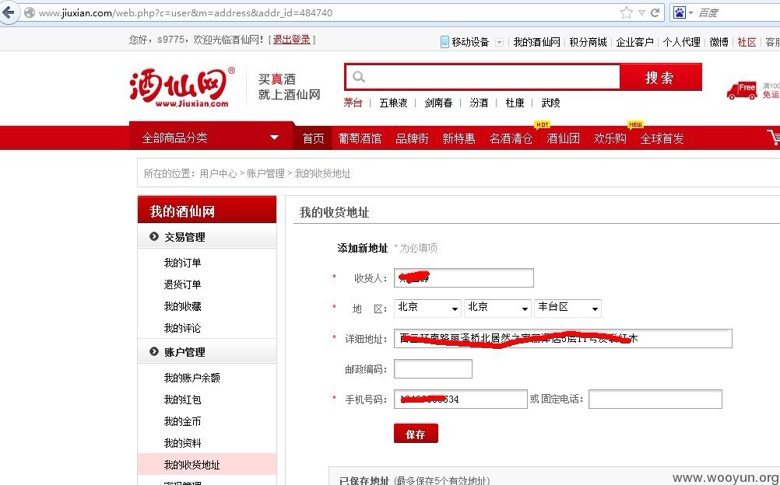Click 茅台 hot search keyword

[x=353, y=103]
